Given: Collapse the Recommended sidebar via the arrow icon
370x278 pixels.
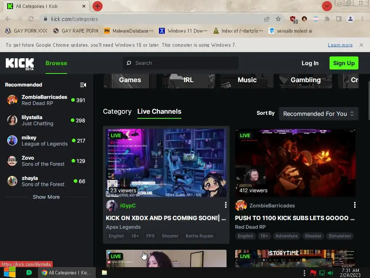Looking at the screenshot, I should click(x=83, y=85).
